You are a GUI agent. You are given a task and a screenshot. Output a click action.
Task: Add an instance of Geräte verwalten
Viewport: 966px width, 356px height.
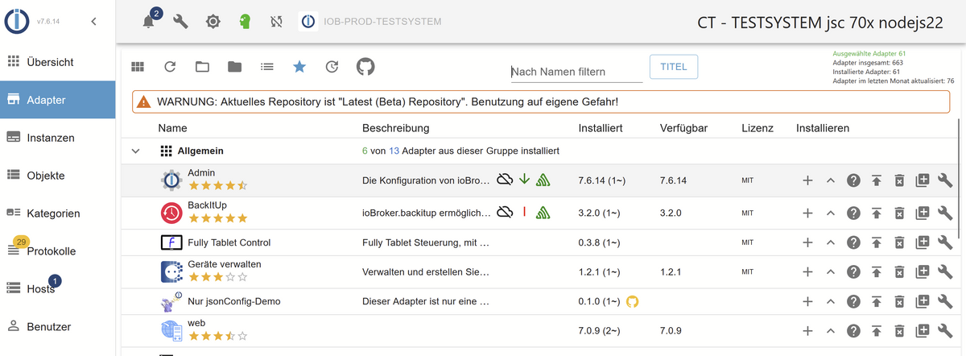(807, 272)
